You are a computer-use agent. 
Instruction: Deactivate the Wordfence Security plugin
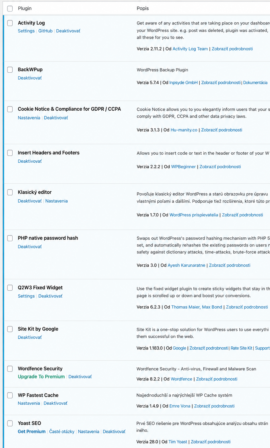click(x=80, y=377)
